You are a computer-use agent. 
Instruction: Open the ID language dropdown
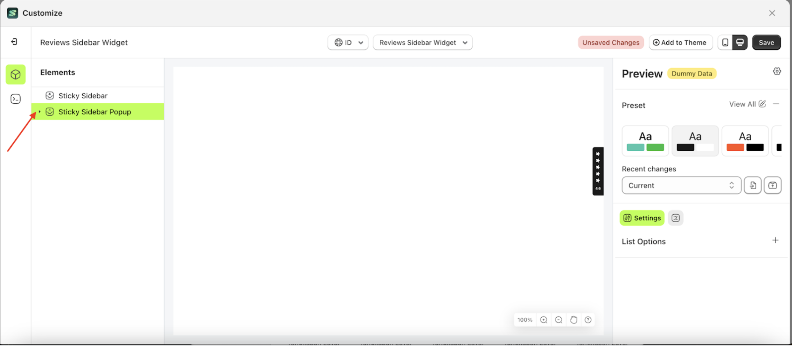click(x=348, y=42)
